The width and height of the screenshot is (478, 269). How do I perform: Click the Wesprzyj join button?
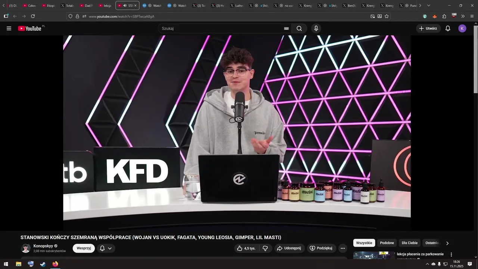[84, 248]
